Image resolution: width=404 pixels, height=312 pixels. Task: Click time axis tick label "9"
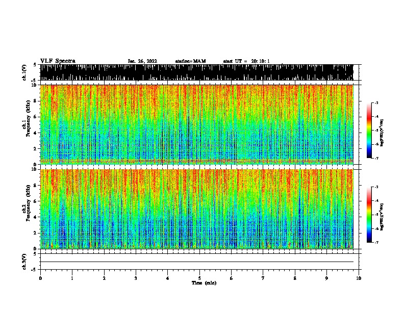pyautogui.click(x=326, y=278)
